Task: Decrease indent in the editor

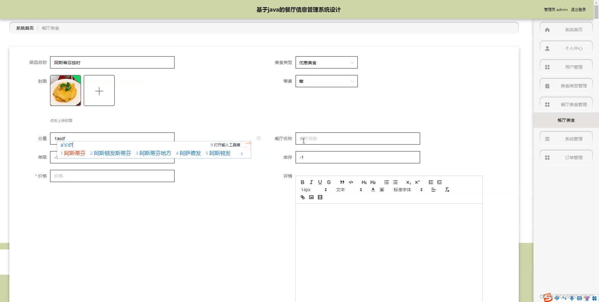Action: tap(431, 182)
